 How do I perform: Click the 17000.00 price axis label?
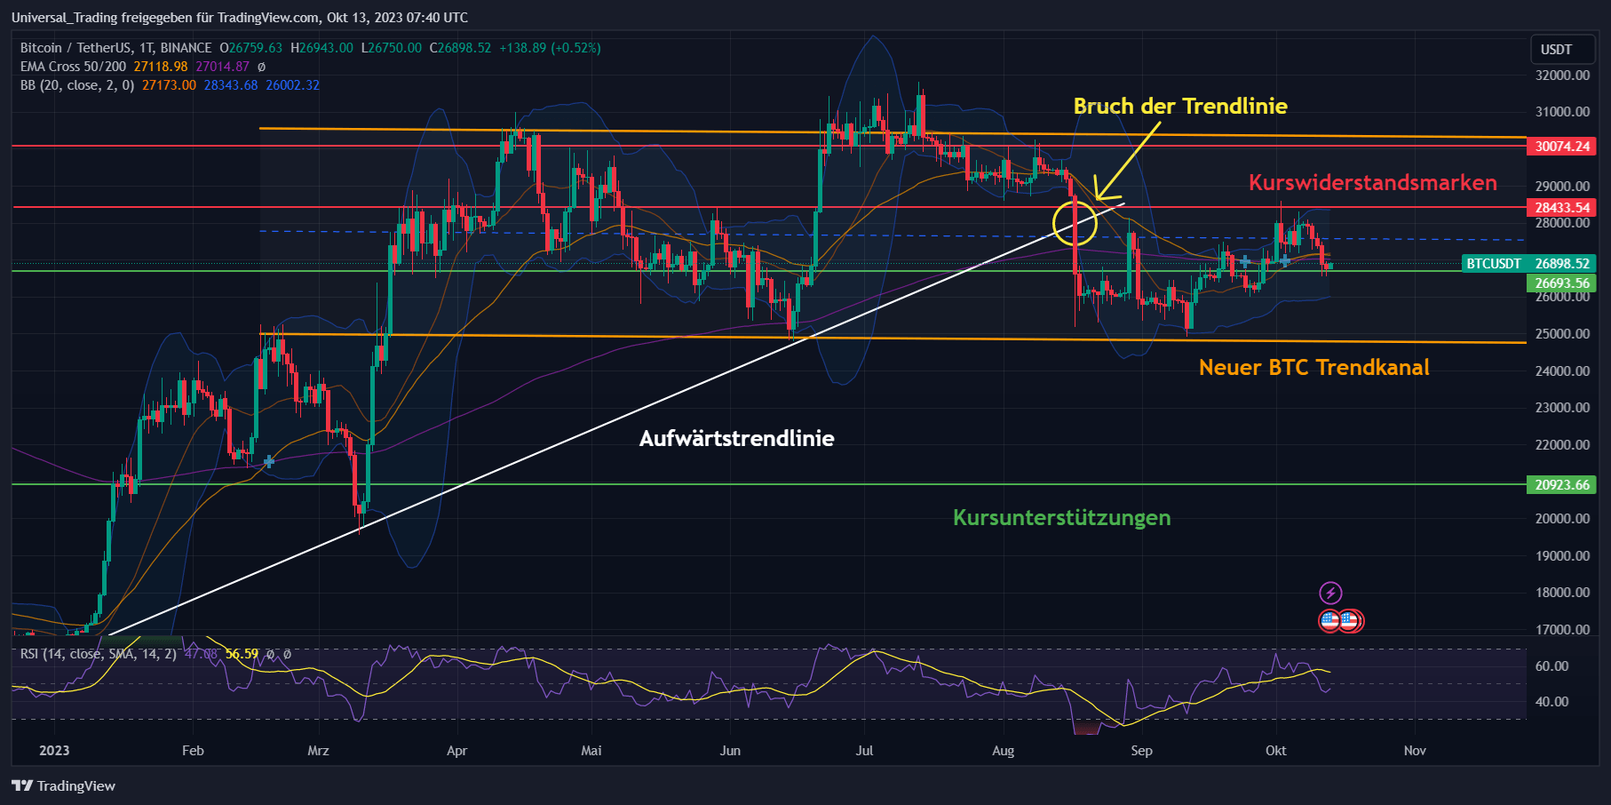1562,630
